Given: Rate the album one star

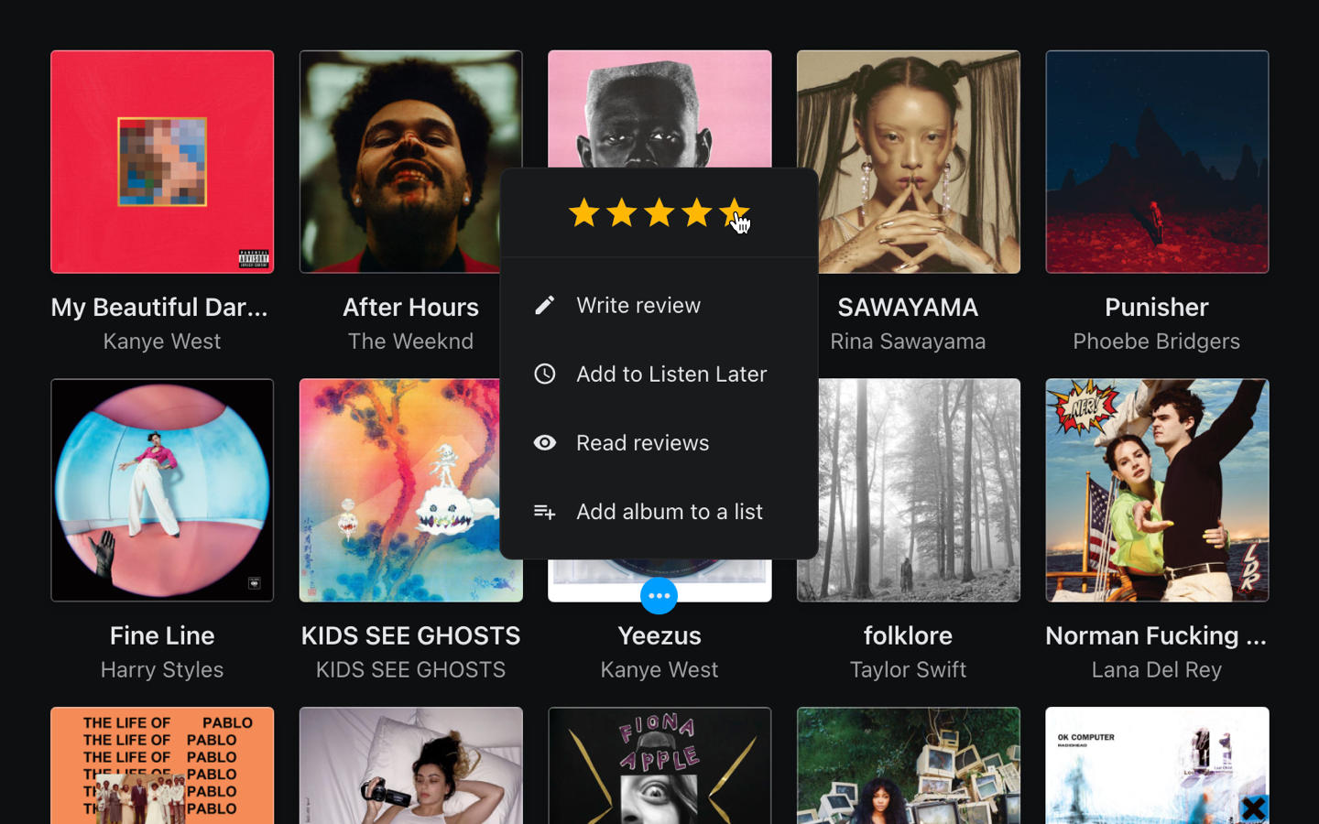Looking at the screenshot, I should 583,213.
